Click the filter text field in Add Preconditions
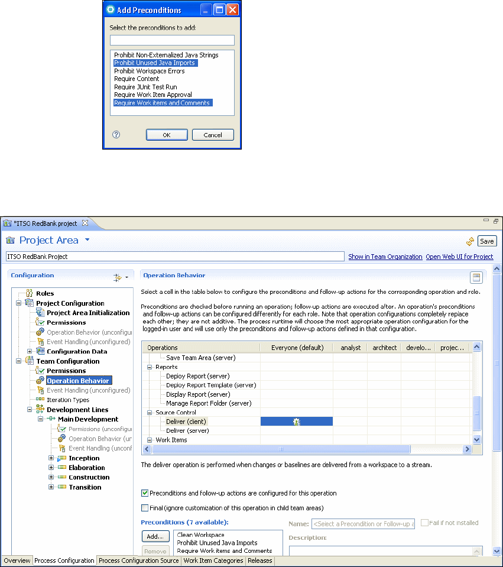This screenshot has height=567, width=503. point(172,40)
